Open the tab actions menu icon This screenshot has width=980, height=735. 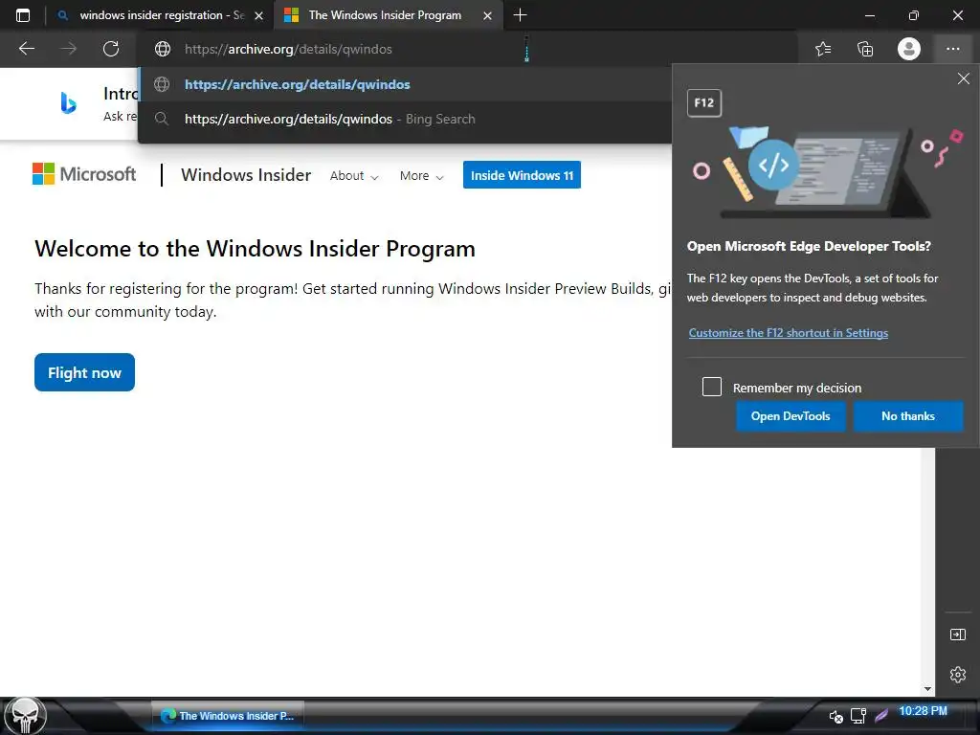coord(23,15)
